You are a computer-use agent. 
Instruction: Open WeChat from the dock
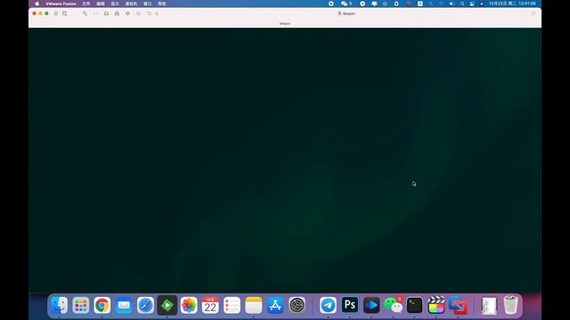click(x=393, y=305)
